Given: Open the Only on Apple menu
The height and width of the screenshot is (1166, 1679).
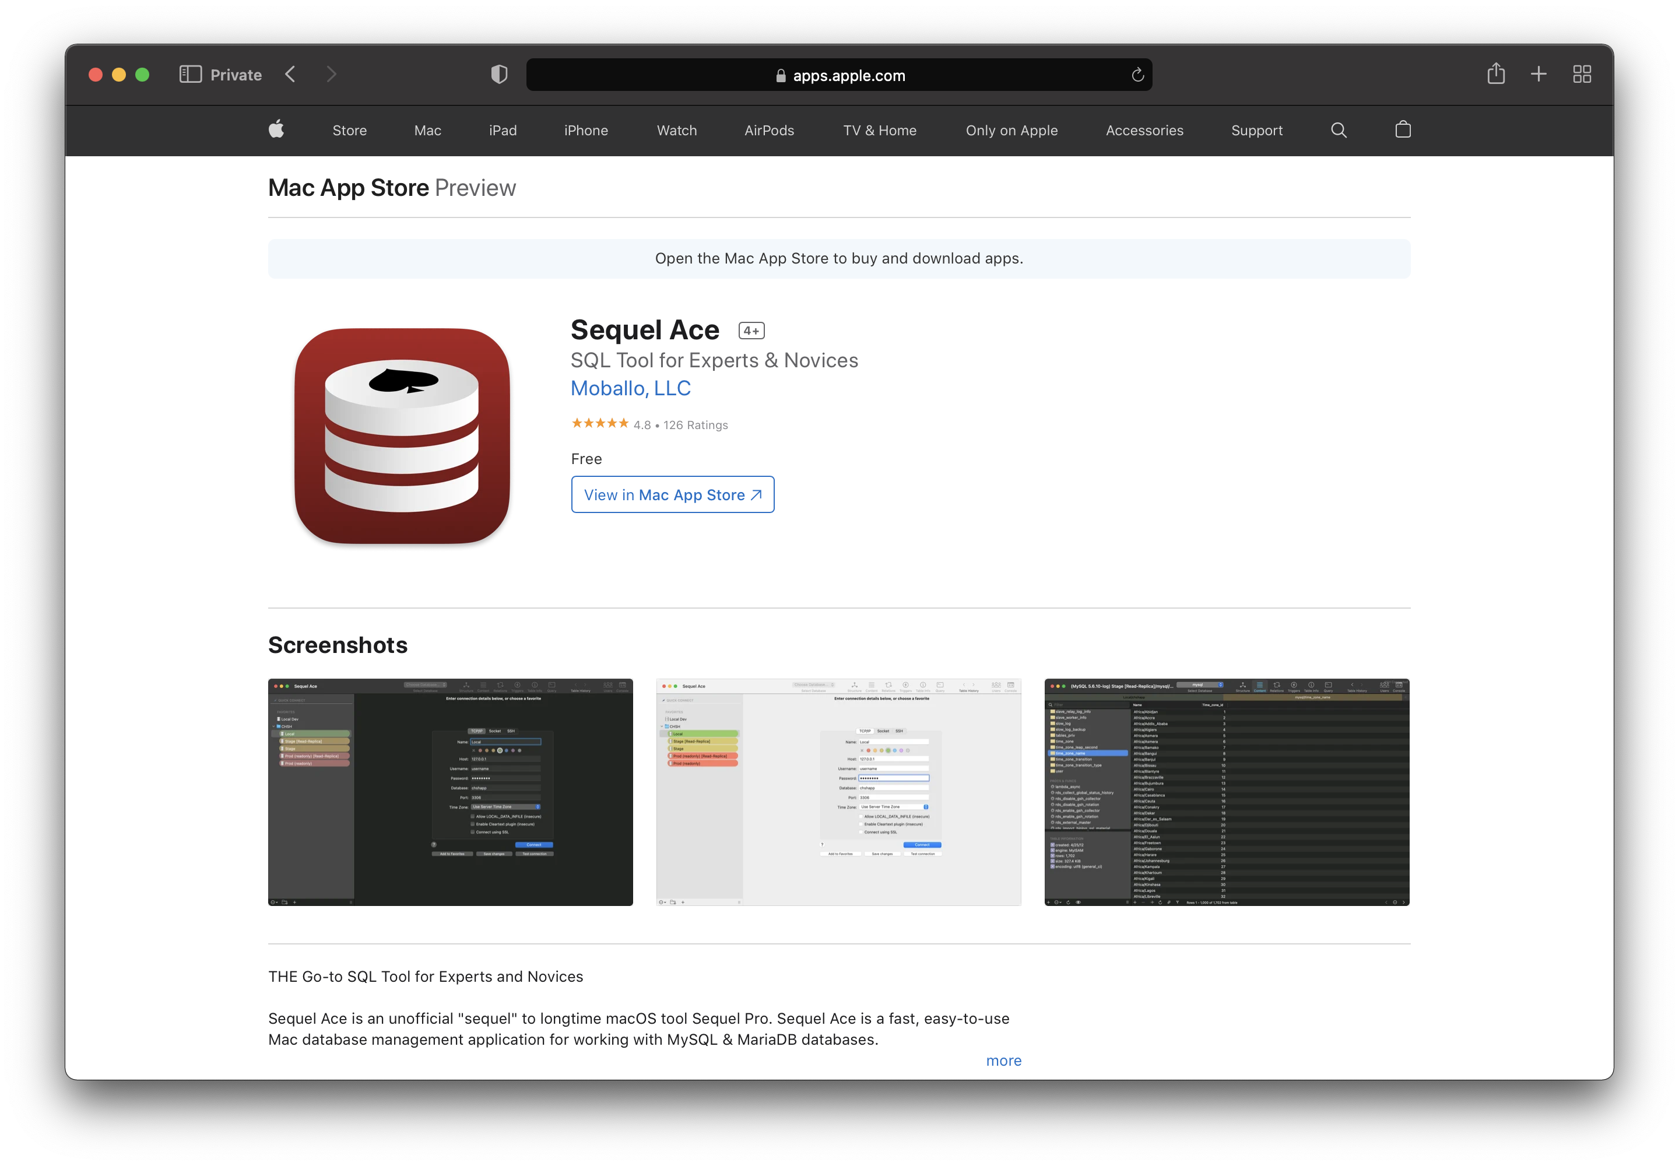Looking at the screenshot, I should pyautogui.click(x=1011, y=131).
